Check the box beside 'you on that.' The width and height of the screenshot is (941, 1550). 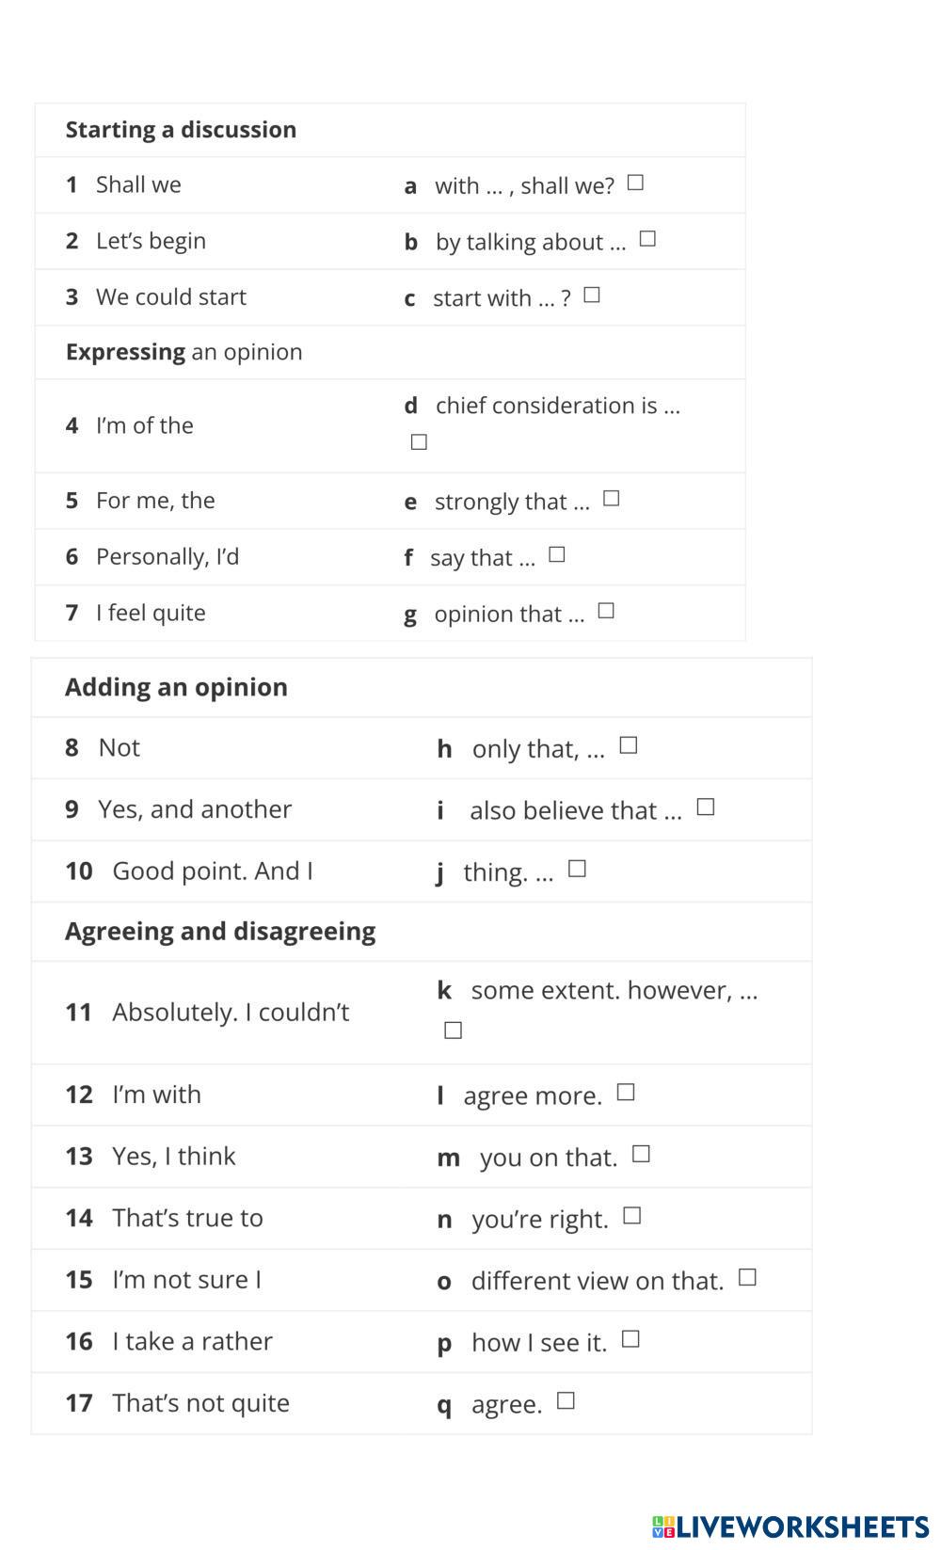[641, 1154]
